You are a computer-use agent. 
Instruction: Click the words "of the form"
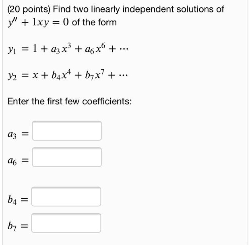(x=94, y=22)
